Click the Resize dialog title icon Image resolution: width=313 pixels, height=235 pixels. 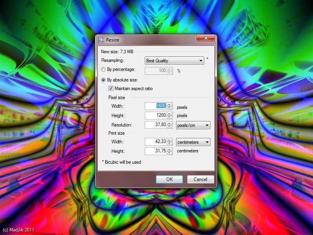point(101,40)
